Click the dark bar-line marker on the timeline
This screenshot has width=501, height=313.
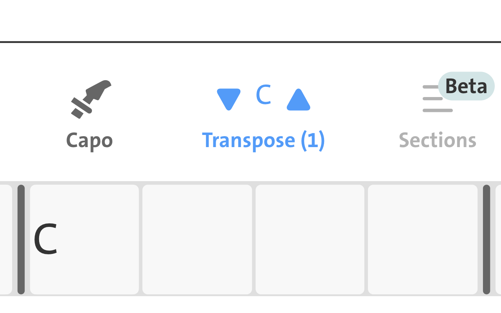(22, 239)
